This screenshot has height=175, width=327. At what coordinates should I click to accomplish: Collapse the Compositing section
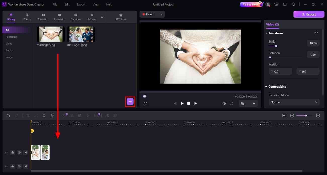pos(266,87)
